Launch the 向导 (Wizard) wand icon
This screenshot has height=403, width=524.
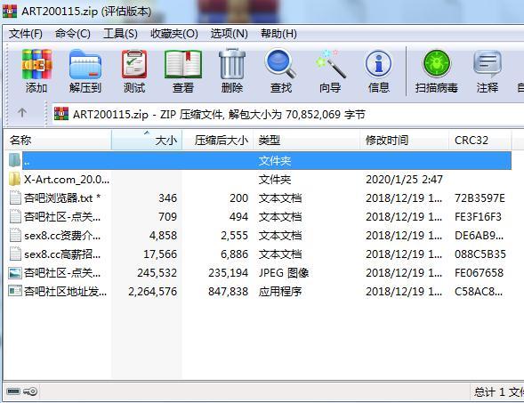pyautogui.click(x=330, y=71)
